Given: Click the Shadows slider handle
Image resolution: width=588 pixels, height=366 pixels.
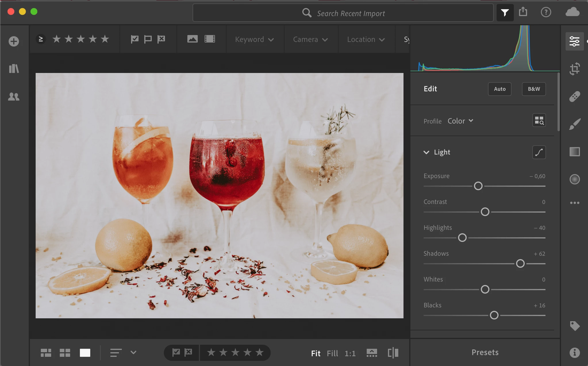Looking at the screenshot, I should click(x=520, y=263).
